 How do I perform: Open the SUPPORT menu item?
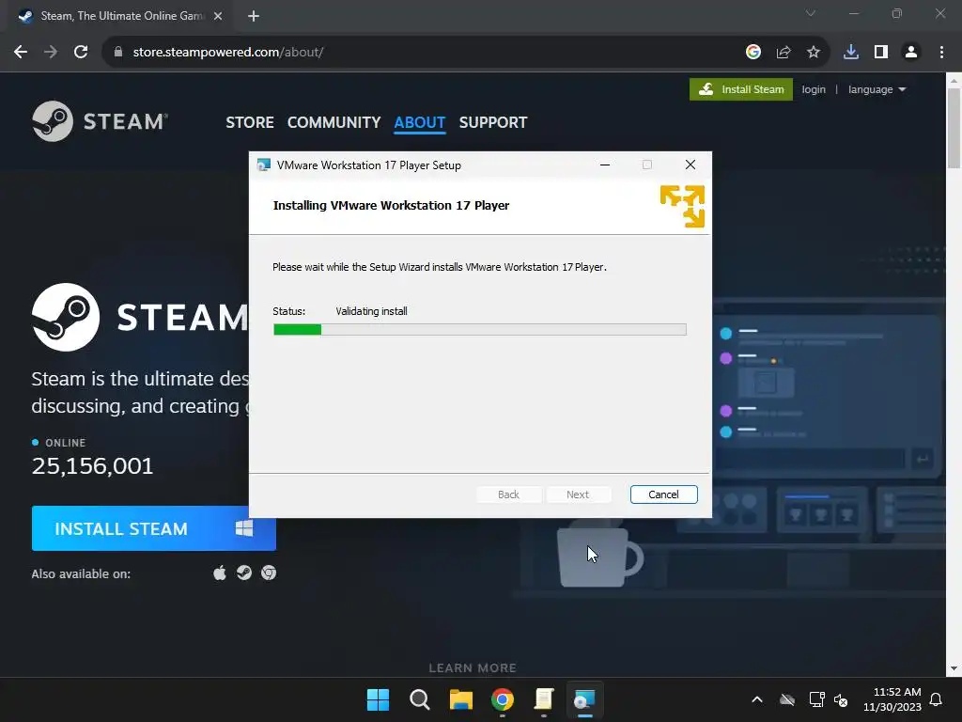point(493,122)
